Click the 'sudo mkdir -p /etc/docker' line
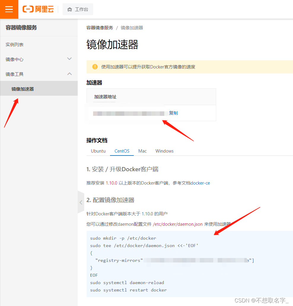 click(x=123, y=238)
